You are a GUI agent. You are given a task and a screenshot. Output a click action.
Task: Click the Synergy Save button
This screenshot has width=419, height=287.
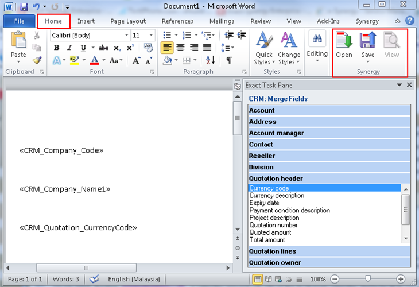tap(368, 47)
